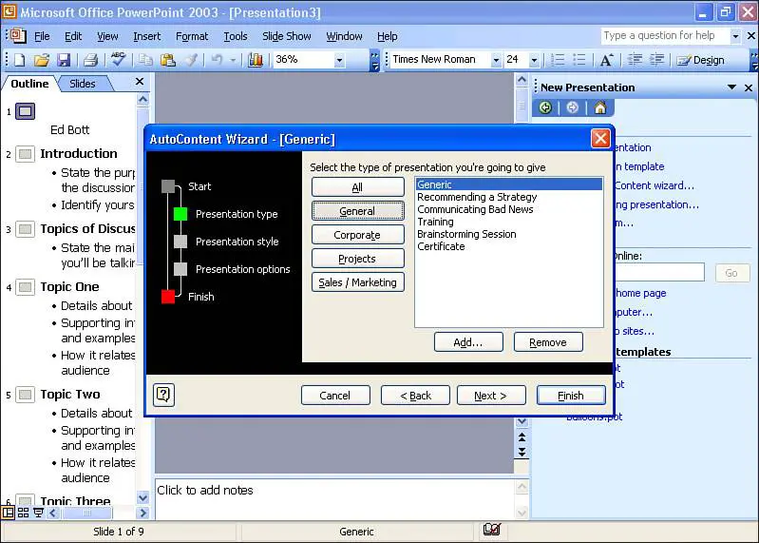
Task: Open the Slide Show menu
Action: pyautogui.click(x=287, y=36)
